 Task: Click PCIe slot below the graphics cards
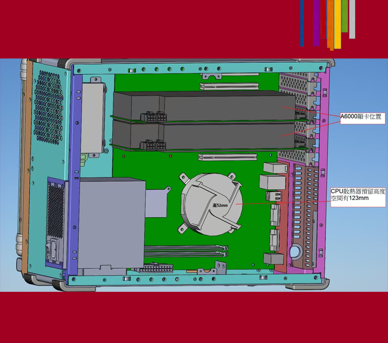coord(227,156)
